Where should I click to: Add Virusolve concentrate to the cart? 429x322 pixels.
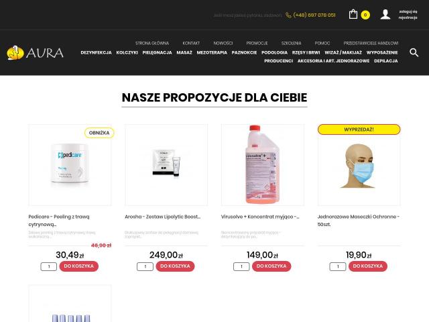271,266
